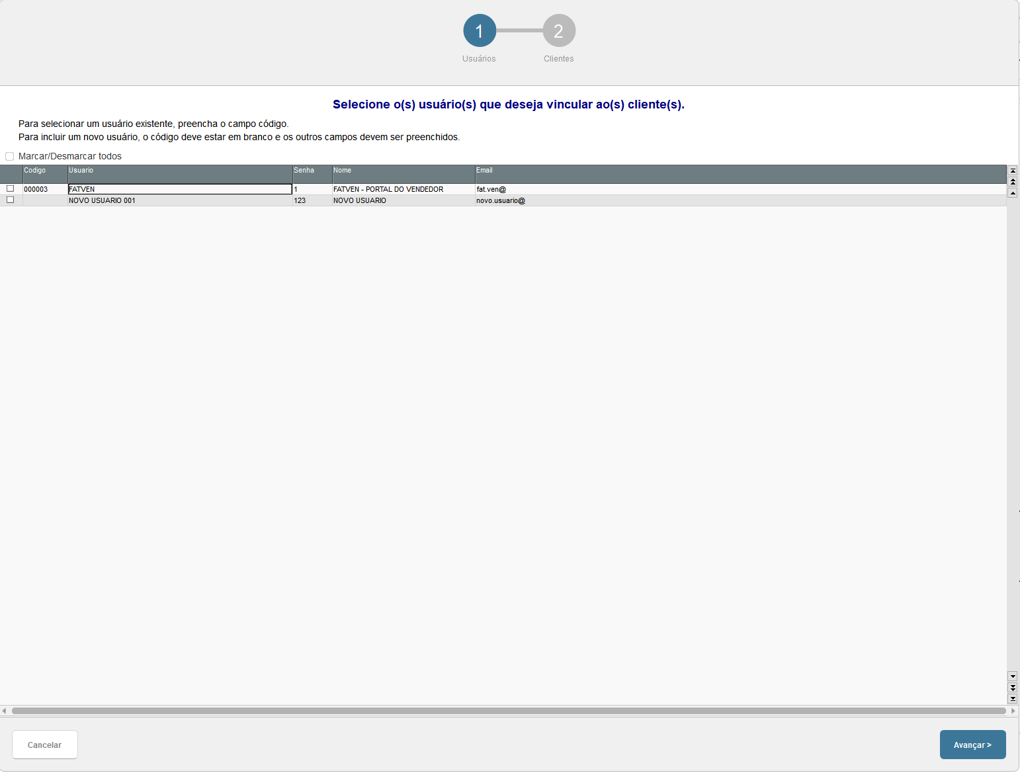Check the box for NOVO USUARIO 001 row
1020x775 pixels.
pyautogui.click(x=10, y=200)
